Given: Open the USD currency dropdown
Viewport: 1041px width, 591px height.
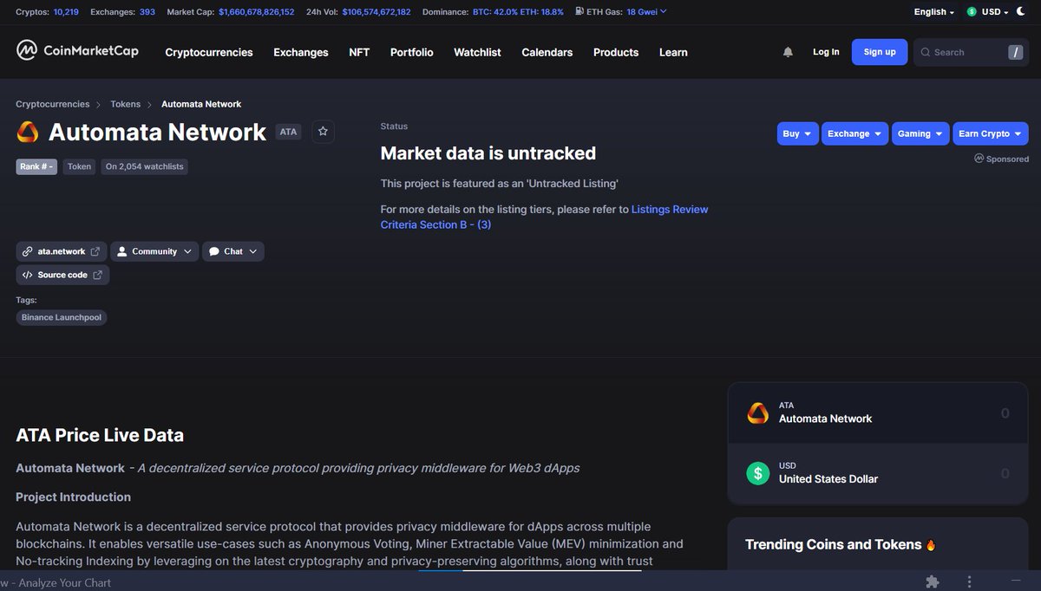Looking at the screenshot, I should click(987, 12).
